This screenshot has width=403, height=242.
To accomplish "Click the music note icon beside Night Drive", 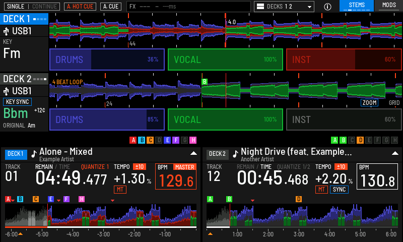I will (x=235, y=154).
